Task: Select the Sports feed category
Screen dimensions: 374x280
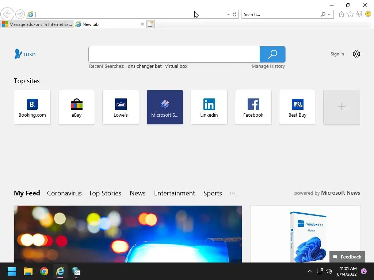Action: coord(213,193)
